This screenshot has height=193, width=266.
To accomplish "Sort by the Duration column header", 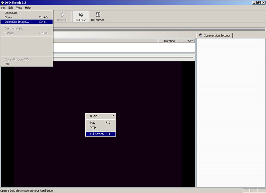I will [x=167, y=41].
